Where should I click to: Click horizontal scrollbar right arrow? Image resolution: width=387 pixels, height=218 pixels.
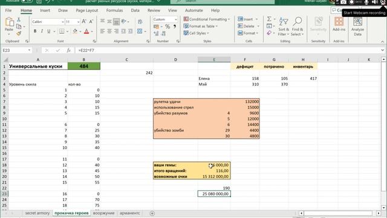tap(379, 213)
